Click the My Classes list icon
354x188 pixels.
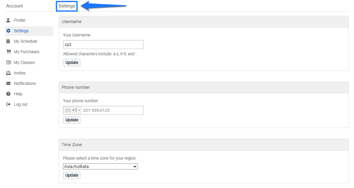9,62
